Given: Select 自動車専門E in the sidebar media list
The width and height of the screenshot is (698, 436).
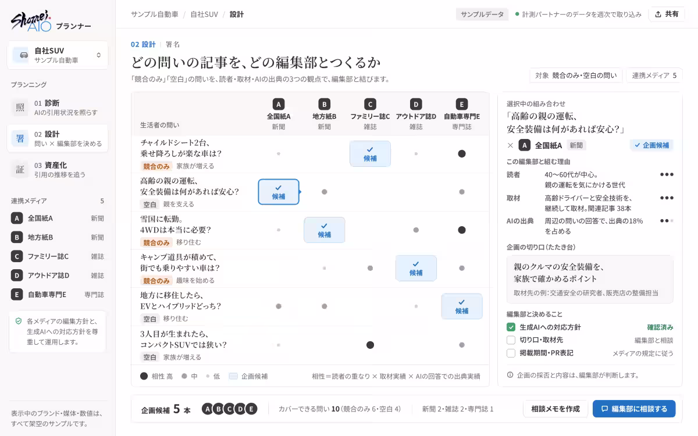Looking at the screenshot, I should coord(58,295).
